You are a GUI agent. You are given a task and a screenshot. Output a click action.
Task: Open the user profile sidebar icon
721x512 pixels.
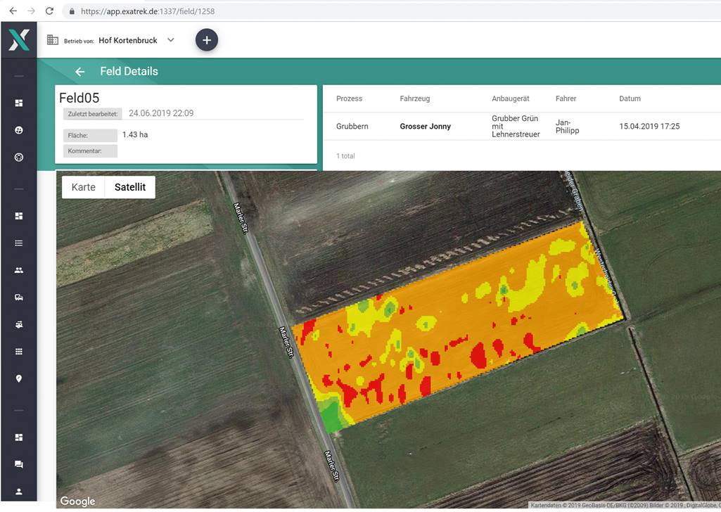[19, 492]
